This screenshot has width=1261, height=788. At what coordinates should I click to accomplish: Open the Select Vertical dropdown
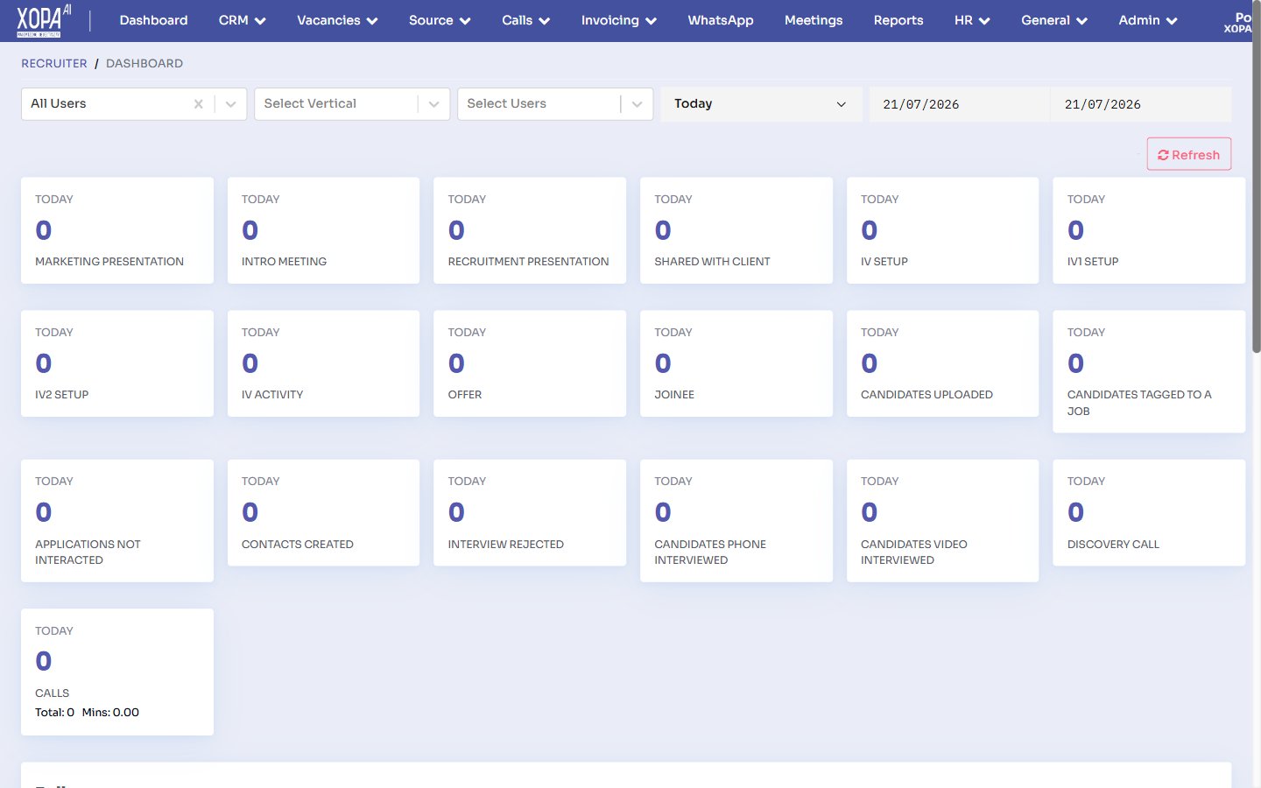coord(352,104)
